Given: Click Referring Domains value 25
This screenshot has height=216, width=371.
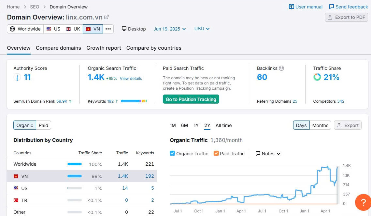Looking at the screenshot, I should (x=295, y=101).
